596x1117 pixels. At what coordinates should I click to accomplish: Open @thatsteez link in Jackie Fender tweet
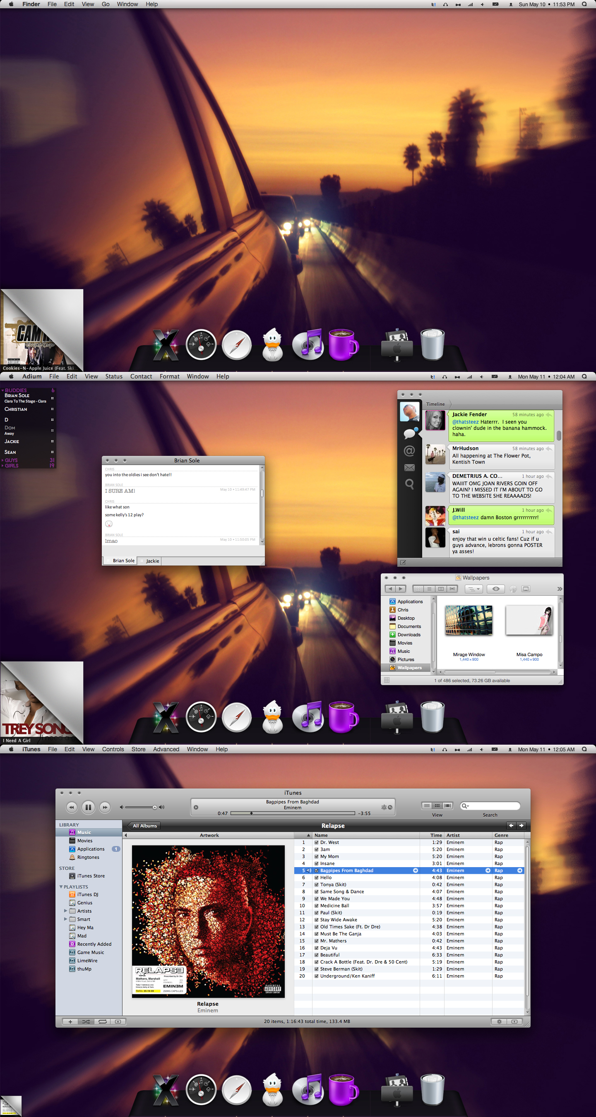coord(466,422)
